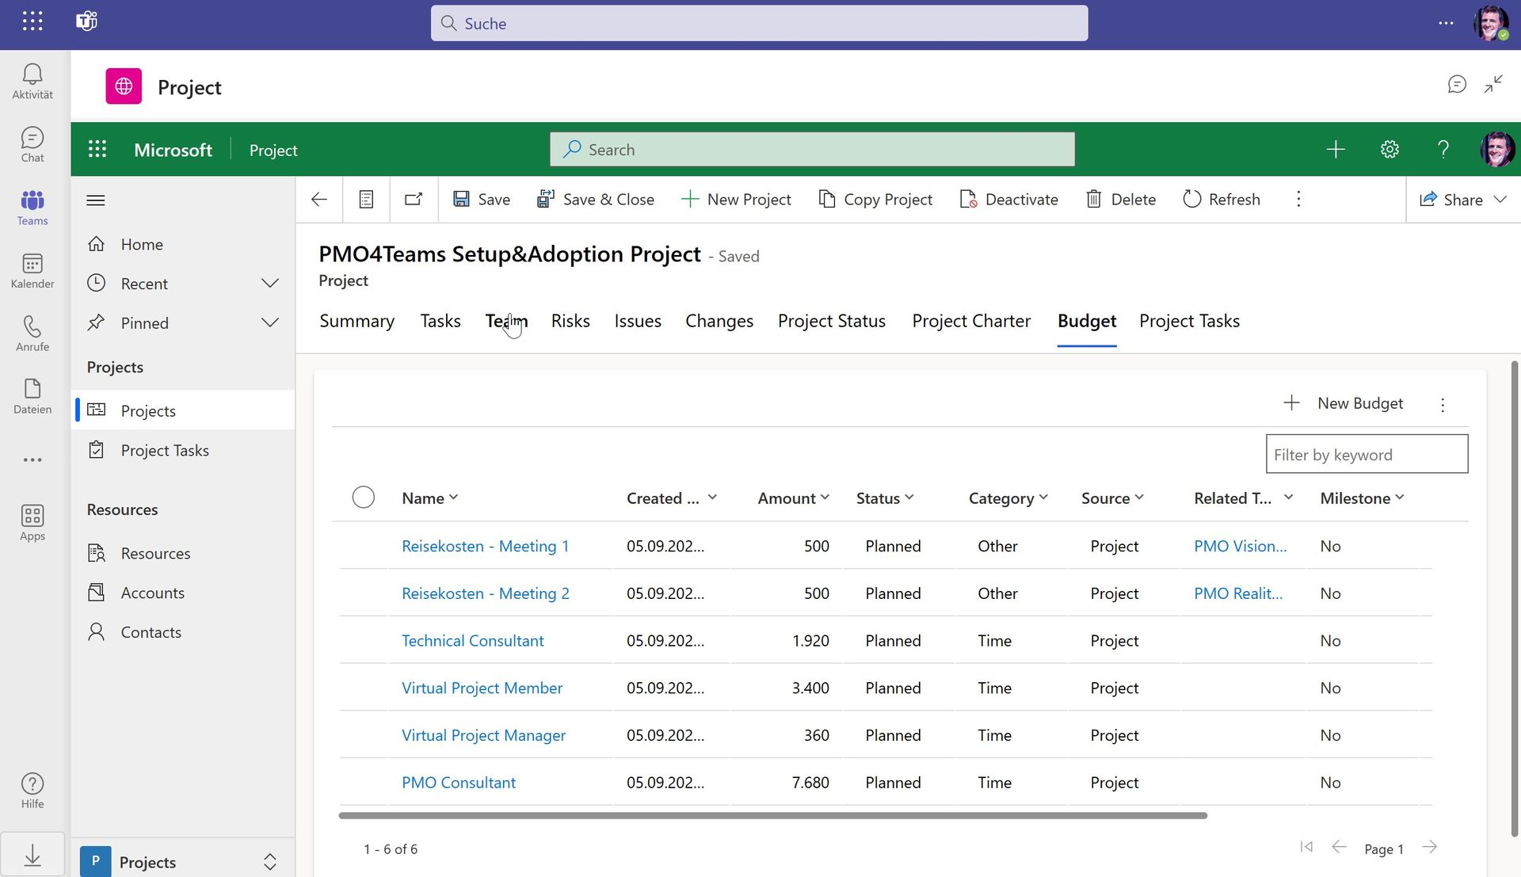Open settings gear in green header
Viewport: 1521px width, 877px height.
click(x=1389, y=149)
